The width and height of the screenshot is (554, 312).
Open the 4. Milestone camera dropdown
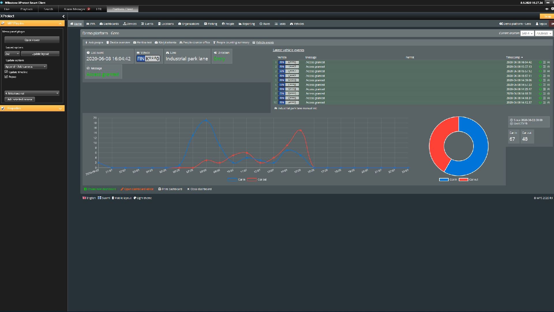(32, 93)
